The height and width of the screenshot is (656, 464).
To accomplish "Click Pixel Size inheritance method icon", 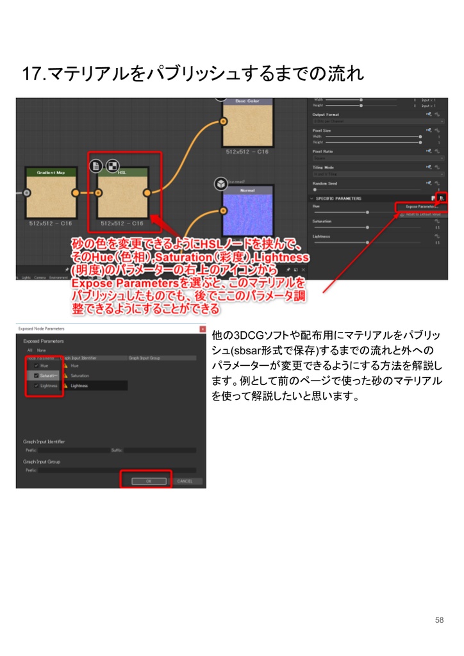I will (x=429, y=130).
